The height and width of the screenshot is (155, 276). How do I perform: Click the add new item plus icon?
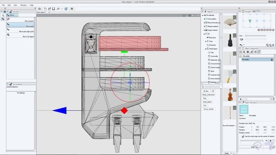point(241,99)
